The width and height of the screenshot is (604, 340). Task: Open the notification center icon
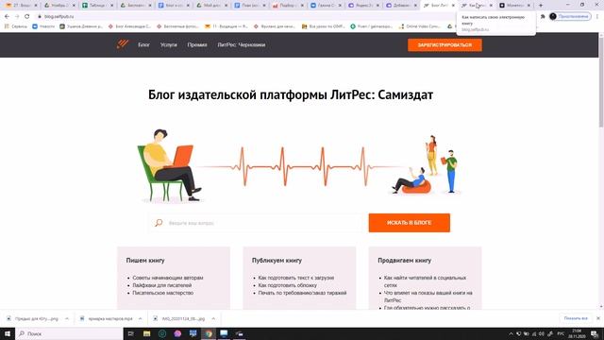595,333
